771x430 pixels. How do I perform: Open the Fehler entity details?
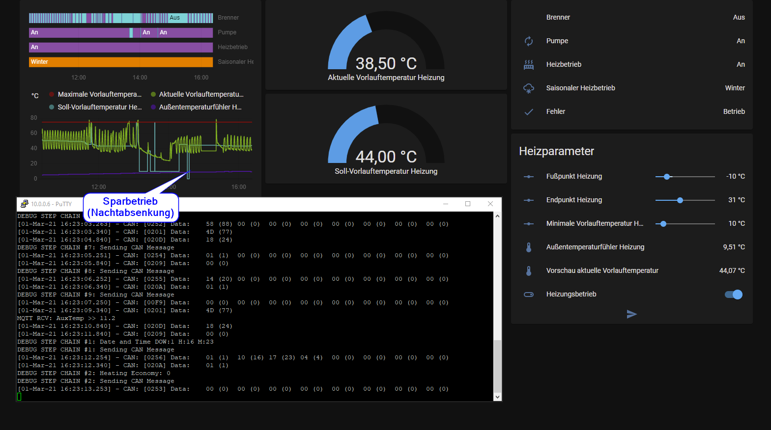[x=632, y=111]
